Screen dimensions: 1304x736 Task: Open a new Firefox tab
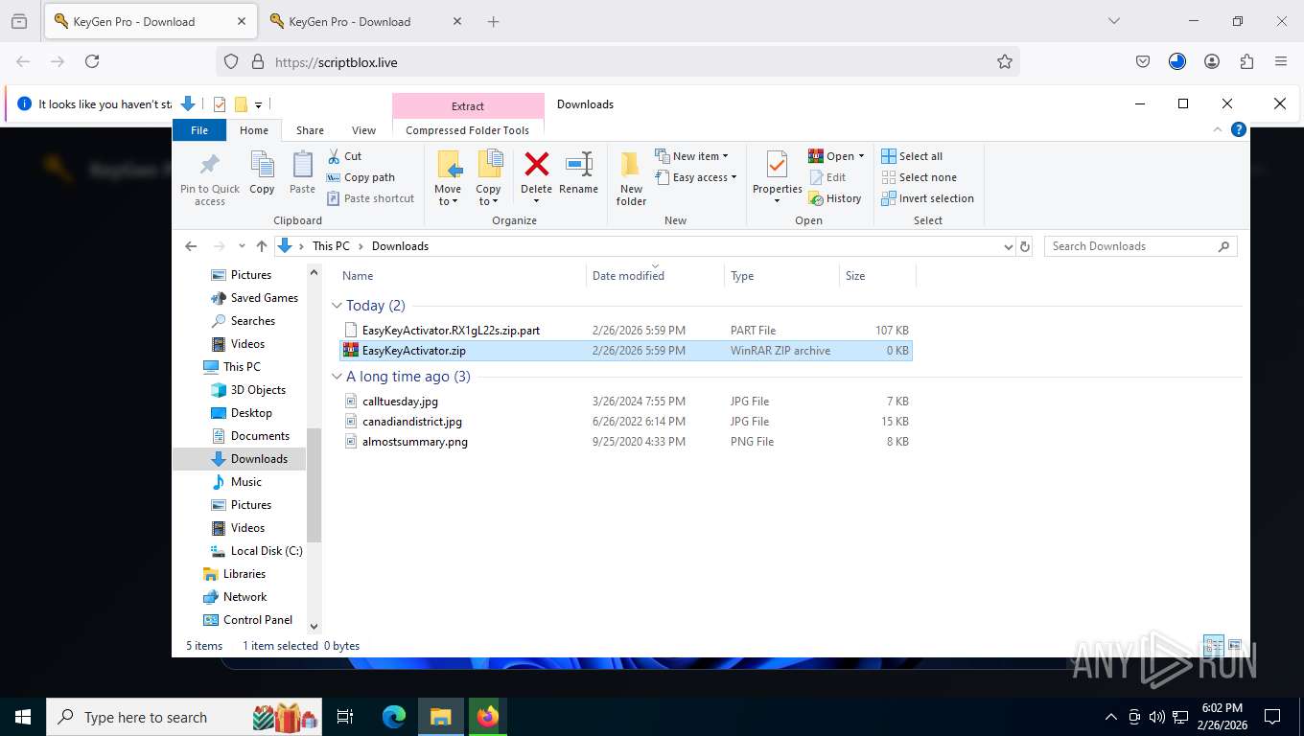click(x=493, y=21)
